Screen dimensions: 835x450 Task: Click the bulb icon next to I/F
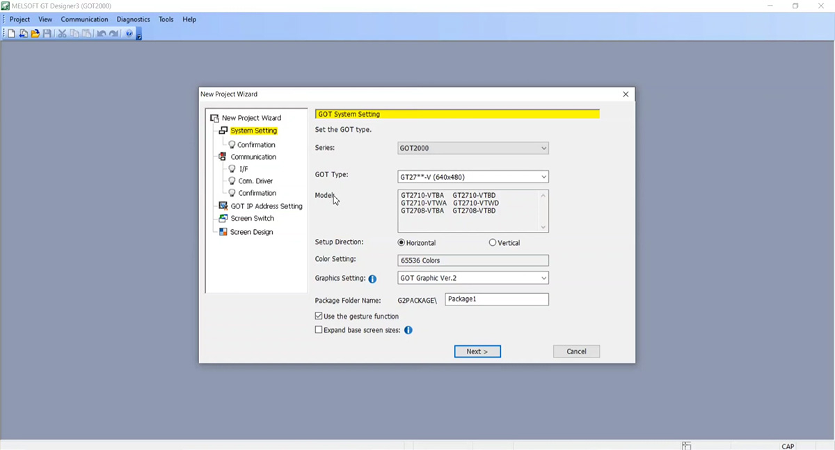click(x=232, y=169)
